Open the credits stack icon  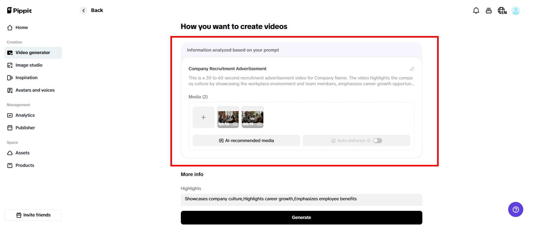(488, 11)
